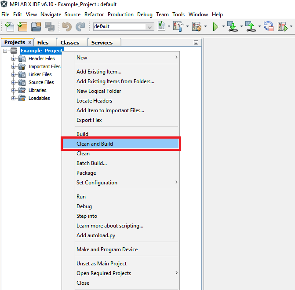Click the green Run Project arrow
This screenshot has width=295, height=290.
215,26
